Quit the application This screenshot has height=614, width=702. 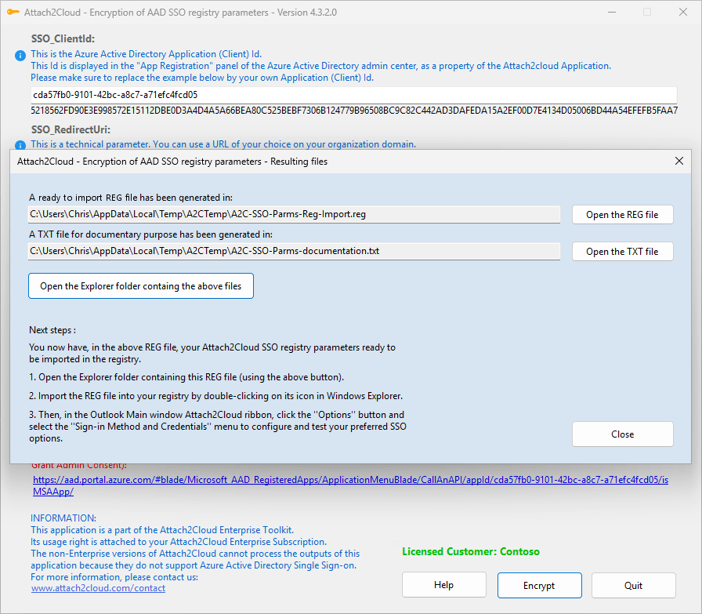click(633, 585)
